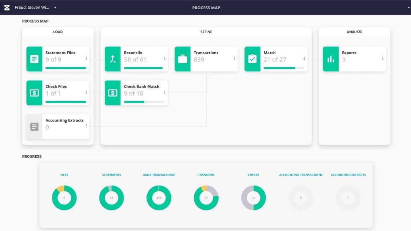This screenshot has width=411, height=231.
Task: Click the Exports bar chart icon
Action: coord(331,59)
